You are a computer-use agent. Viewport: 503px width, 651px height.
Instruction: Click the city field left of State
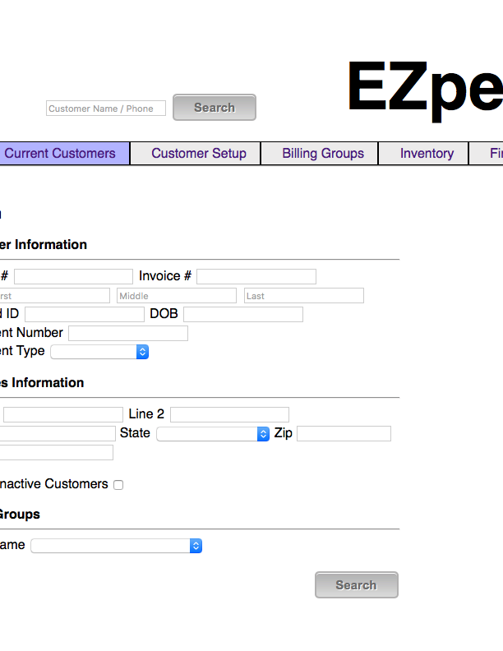(x=58, y=433)
